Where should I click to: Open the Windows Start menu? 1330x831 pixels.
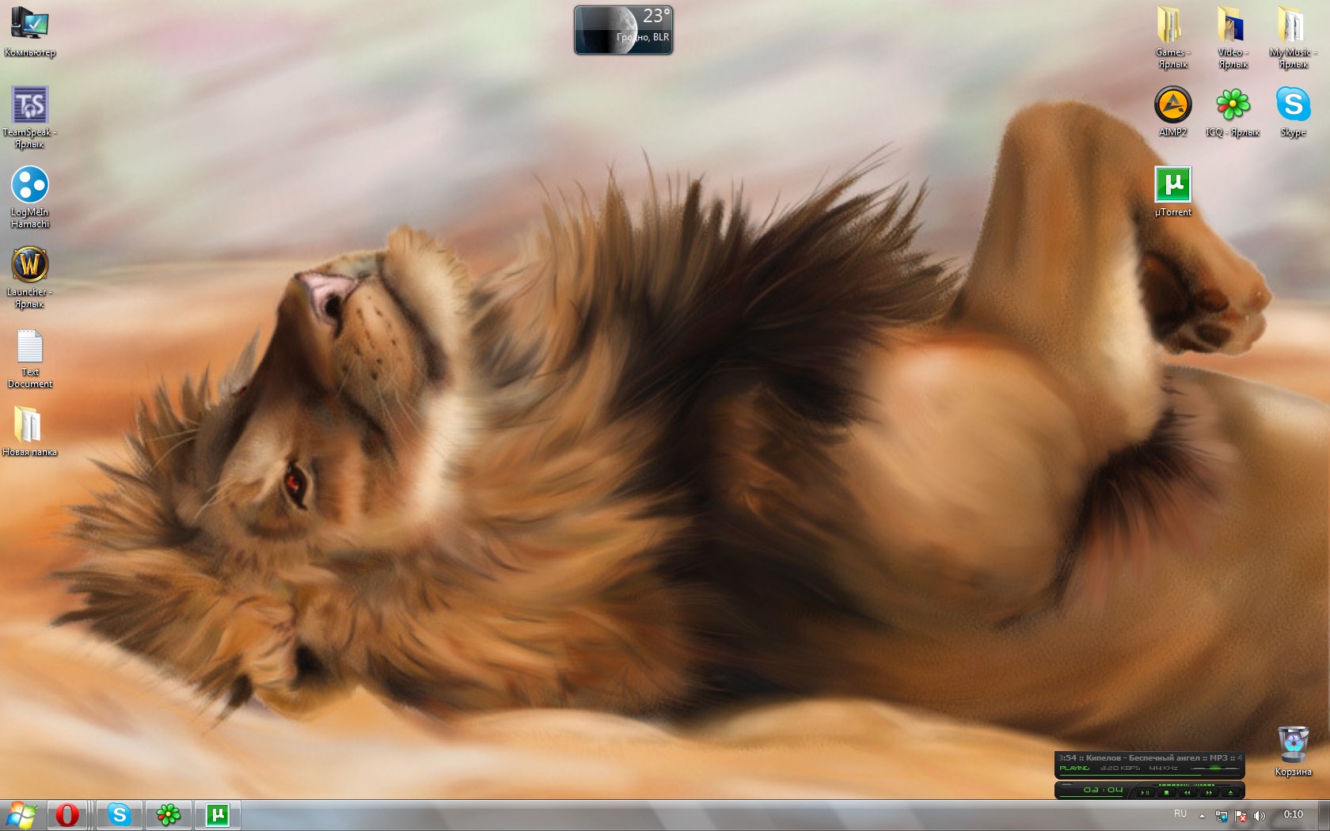[x=21, y=814]
